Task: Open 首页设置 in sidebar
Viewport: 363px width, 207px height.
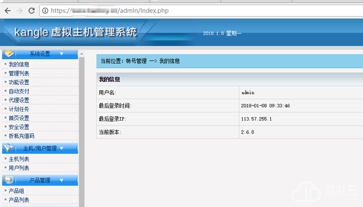Action: (x=19, y=118)
